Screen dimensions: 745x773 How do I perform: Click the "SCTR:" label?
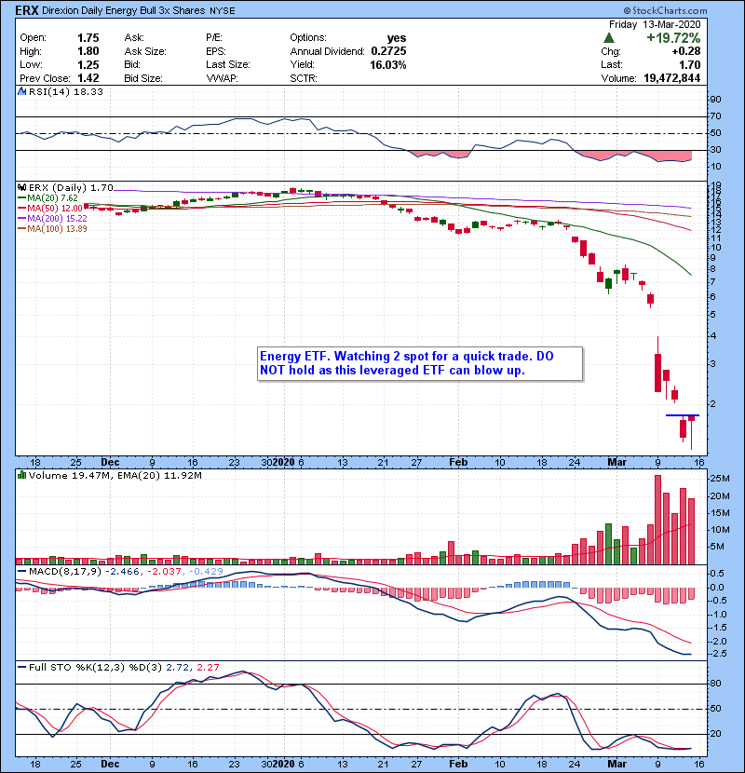[304, 78]
